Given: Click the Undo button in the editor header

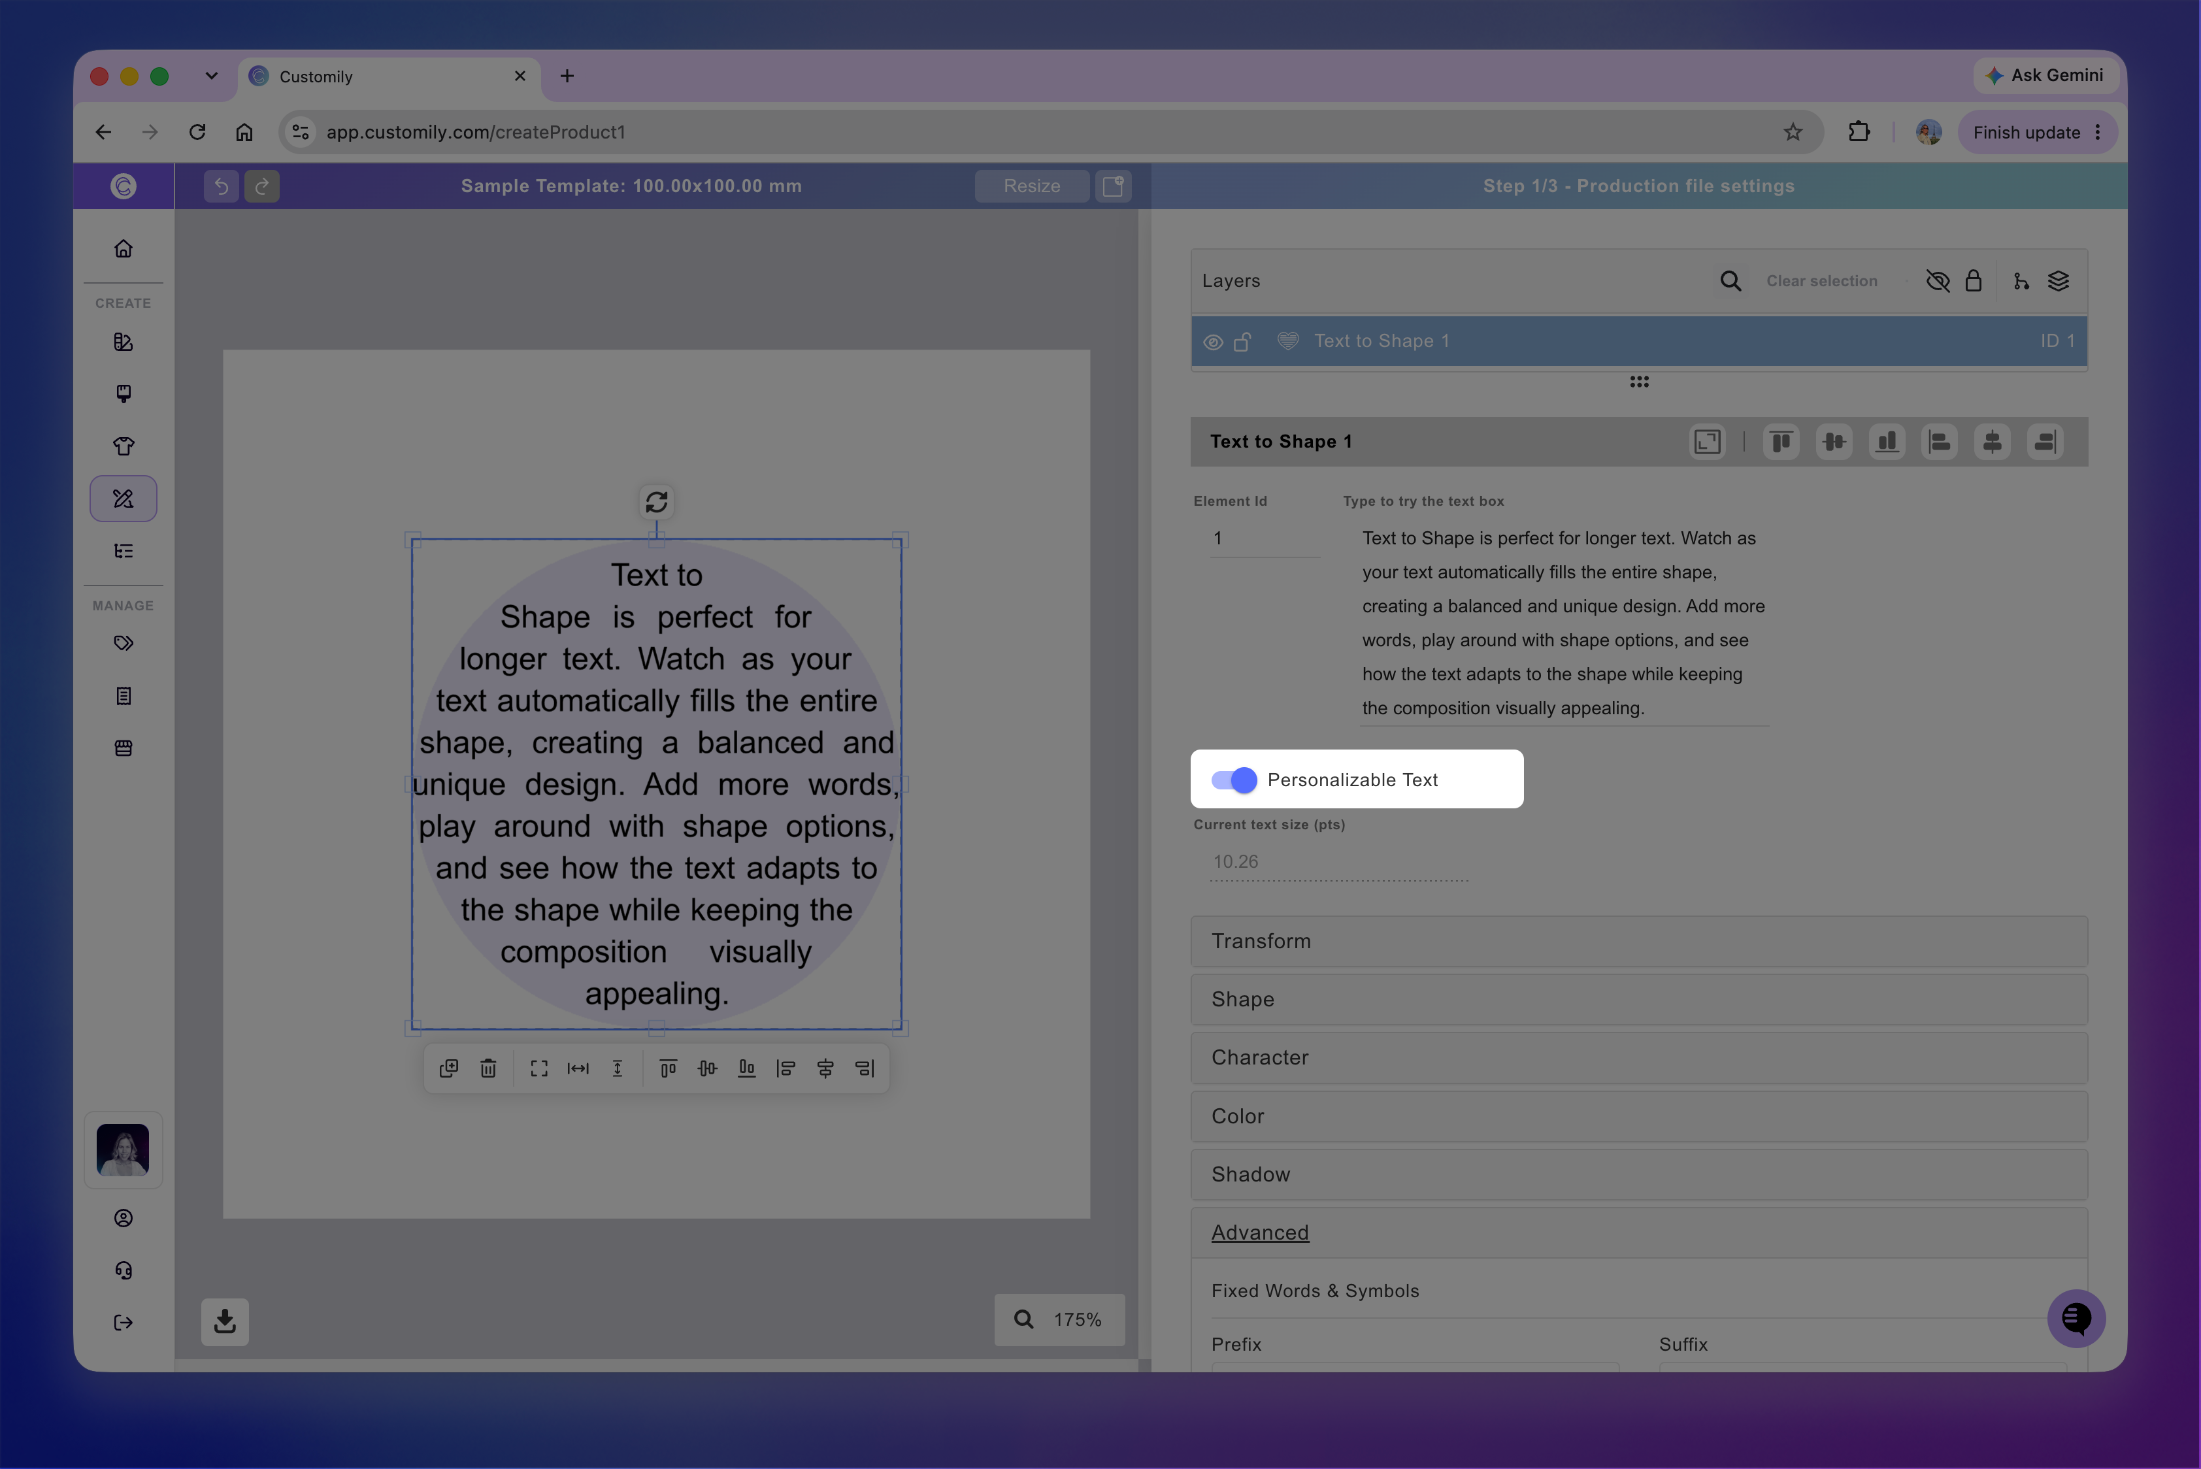Looking at the screenshot, I should coord(221,186).
